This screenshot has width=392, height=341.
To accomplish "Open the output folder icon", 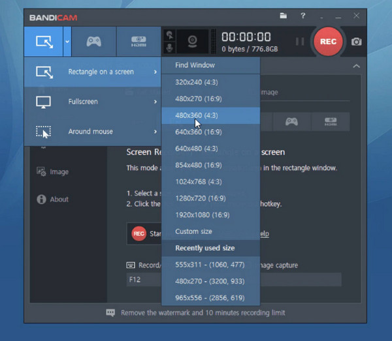I will coord(283,16).
